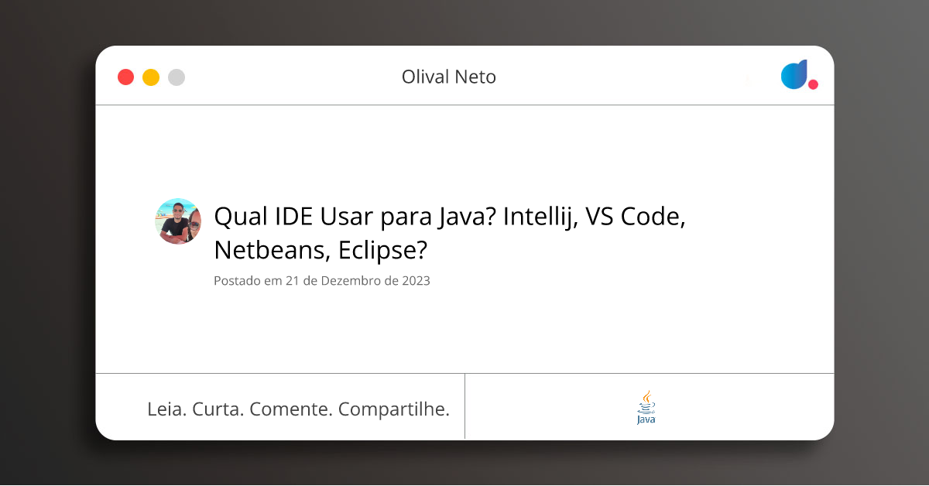Click the year '2023' in post date
Screen dimensions: 929x486
[x=416, y=281]
